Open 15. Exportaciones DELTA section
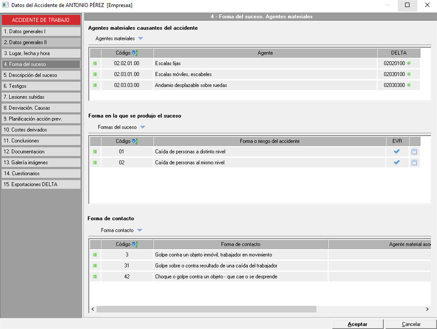Viewport: 437px width, 329px height. [41, 185]
